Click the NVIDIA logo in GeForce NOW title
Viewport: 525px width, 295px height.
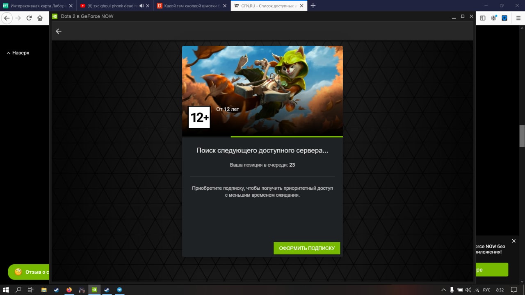pyautogui.click(x=55, y=16)
